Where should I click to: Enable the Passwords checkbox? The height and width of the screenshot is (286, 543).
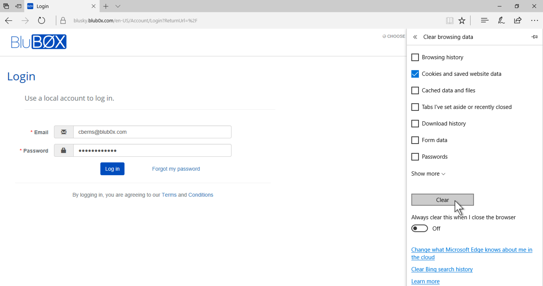pos(415,157)
